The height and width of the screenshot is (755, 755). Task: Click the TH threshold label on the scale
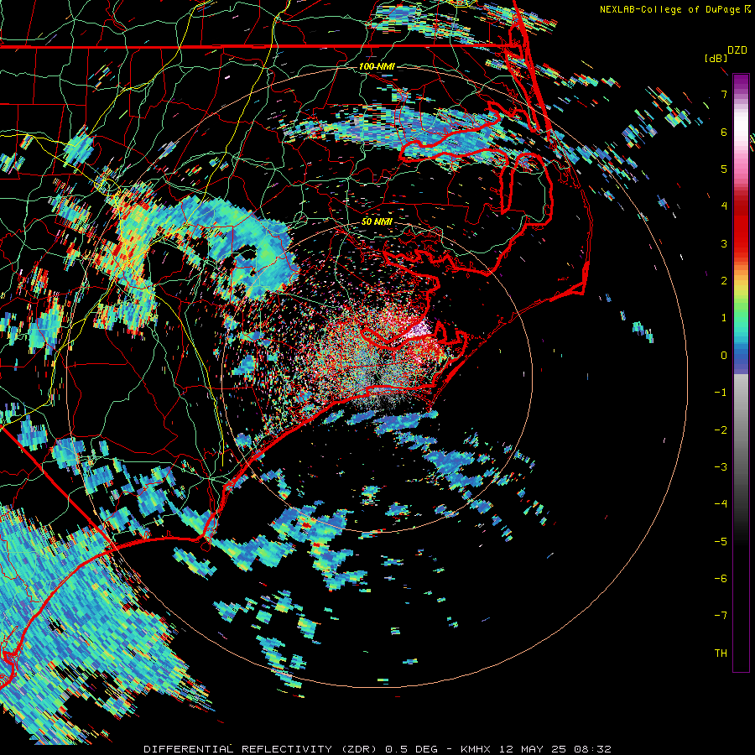point(721,653)
